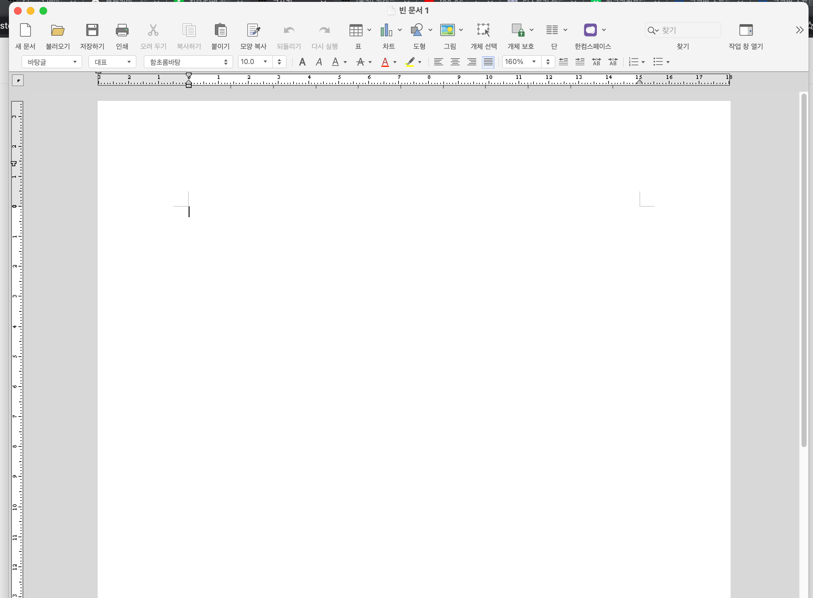Viewport: 813px width, 598px height.
Task: Open the 바탕글 style dropdown
Action: [52, 62]
